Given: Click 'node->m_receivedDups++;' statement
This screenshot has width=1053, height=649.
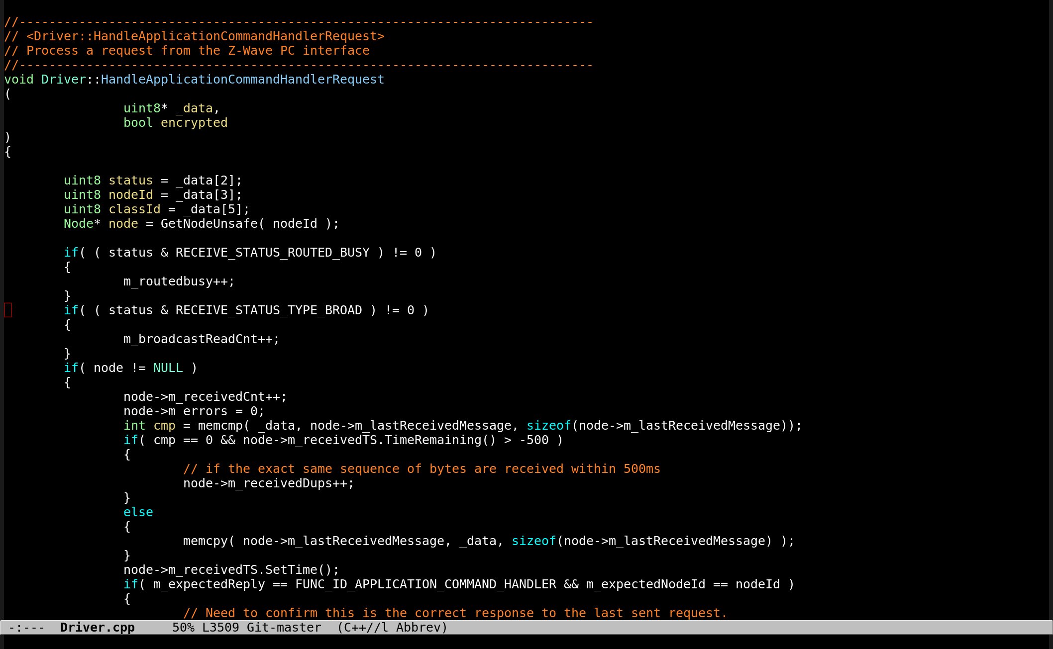Looking at the screenshot, I should pos(269,483).
